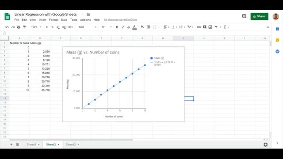
Task: Open the Edit menu
Action: point(24,20)
